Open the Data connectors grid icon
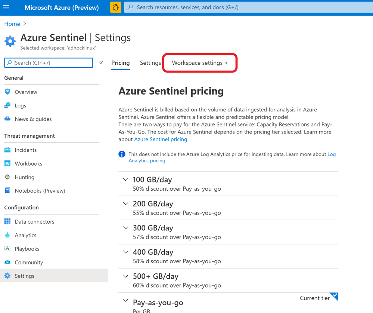The image size is (373, 313). [x=7, y=221]
